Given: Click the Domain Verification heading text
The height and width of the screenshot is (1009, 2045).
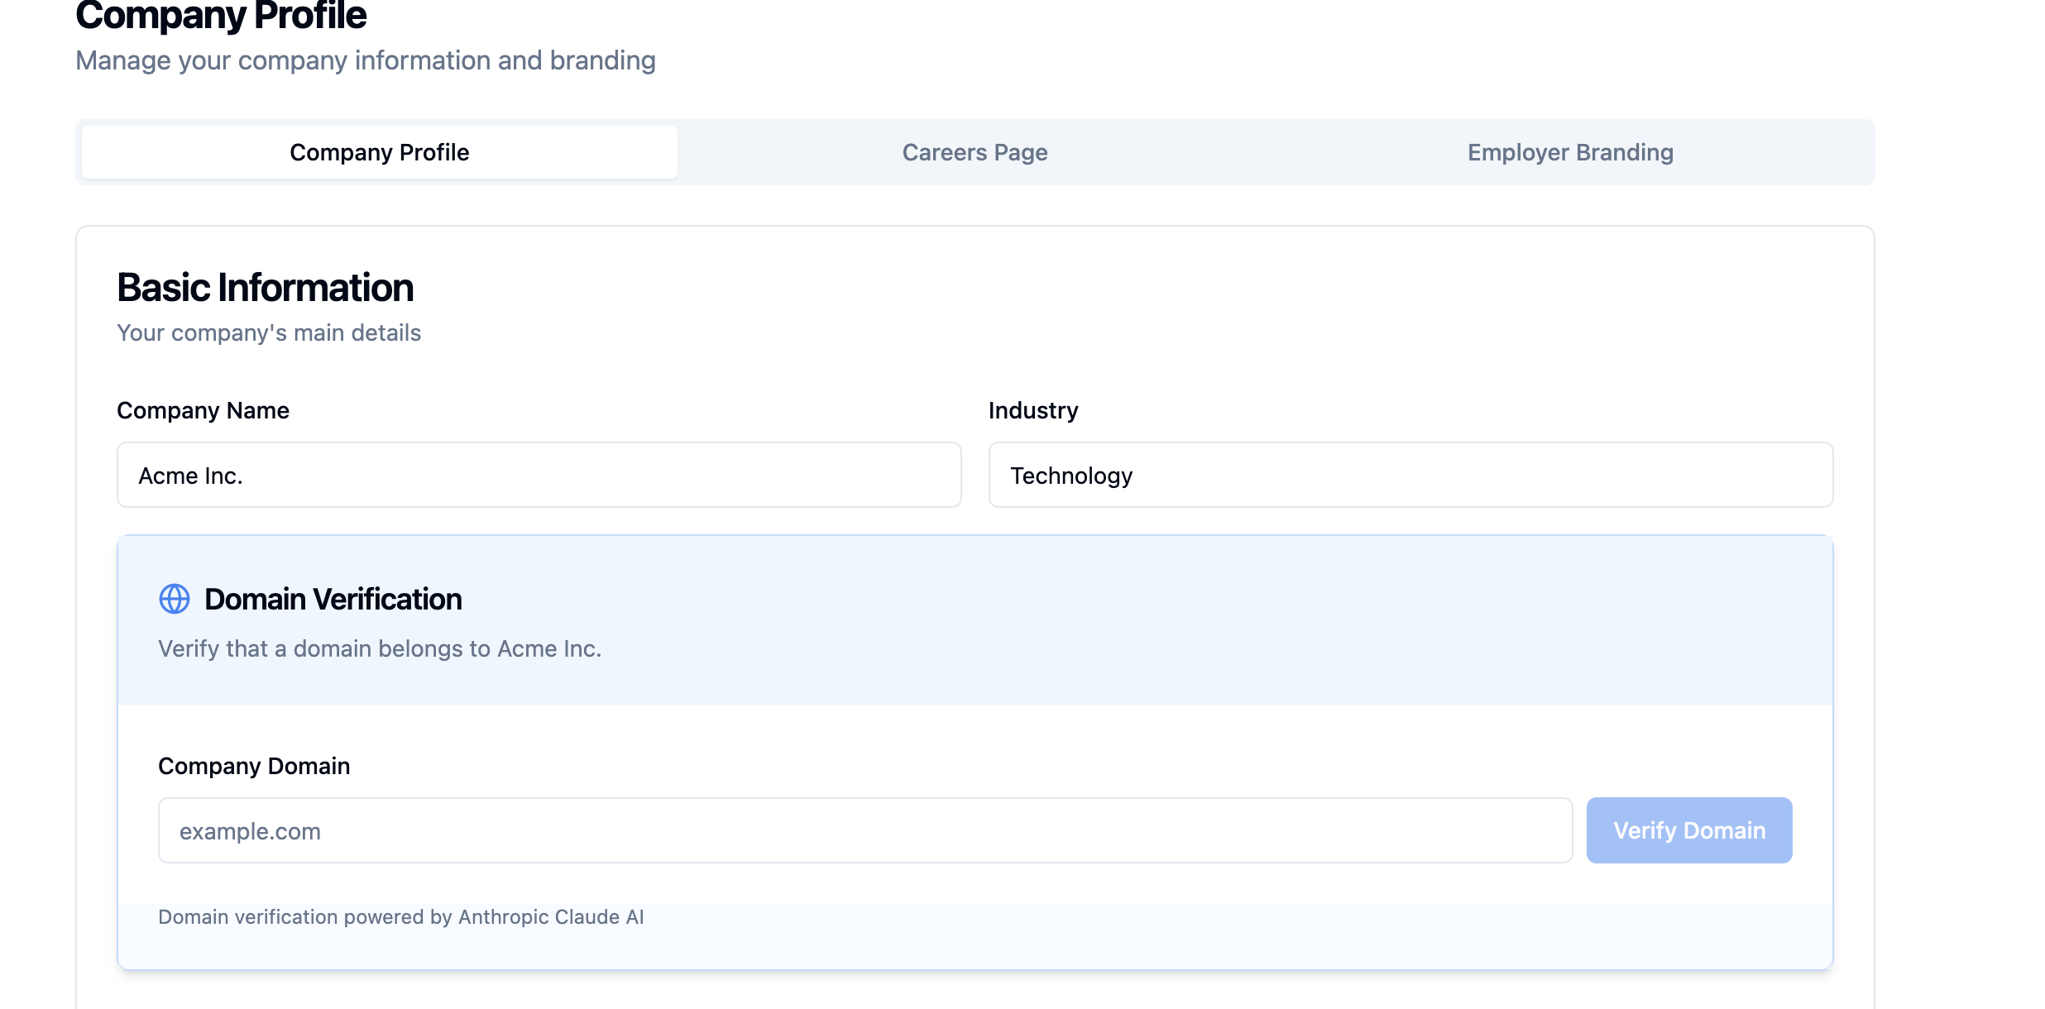Looking at the screenshot, I should point(333,599).
